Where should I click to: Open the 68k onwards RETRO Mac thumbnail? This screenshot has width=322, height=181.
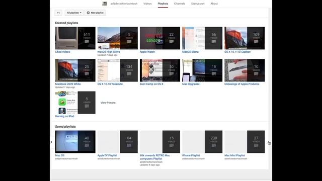(160, 142)
